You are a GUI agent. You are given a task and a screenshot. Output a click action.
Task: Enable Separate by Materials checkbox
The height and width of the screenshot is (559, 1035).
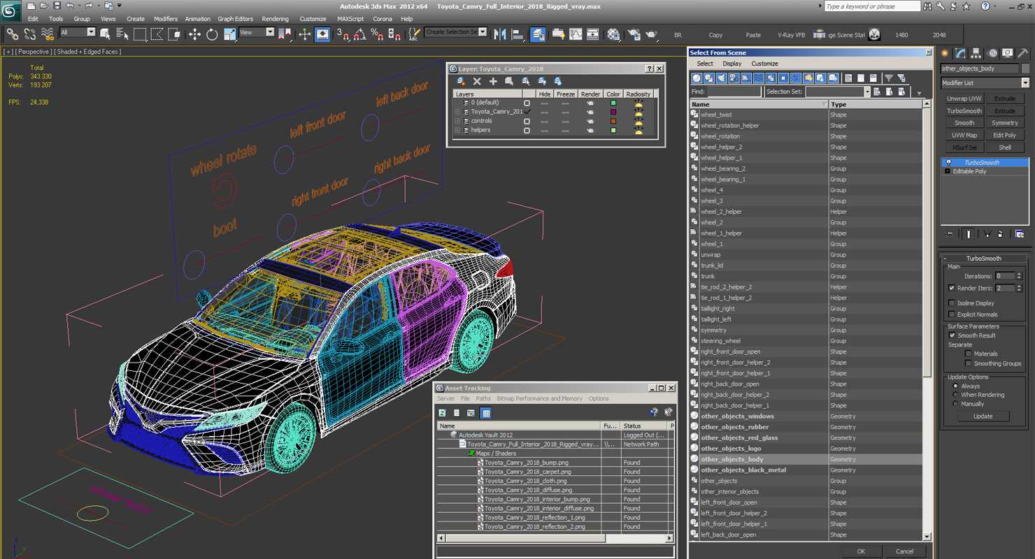pyautogui.click(x=969, y=354)
